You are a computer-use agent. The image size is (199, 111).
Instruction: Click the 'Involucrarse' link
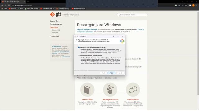pyautogui.click(x=133, y=99)
